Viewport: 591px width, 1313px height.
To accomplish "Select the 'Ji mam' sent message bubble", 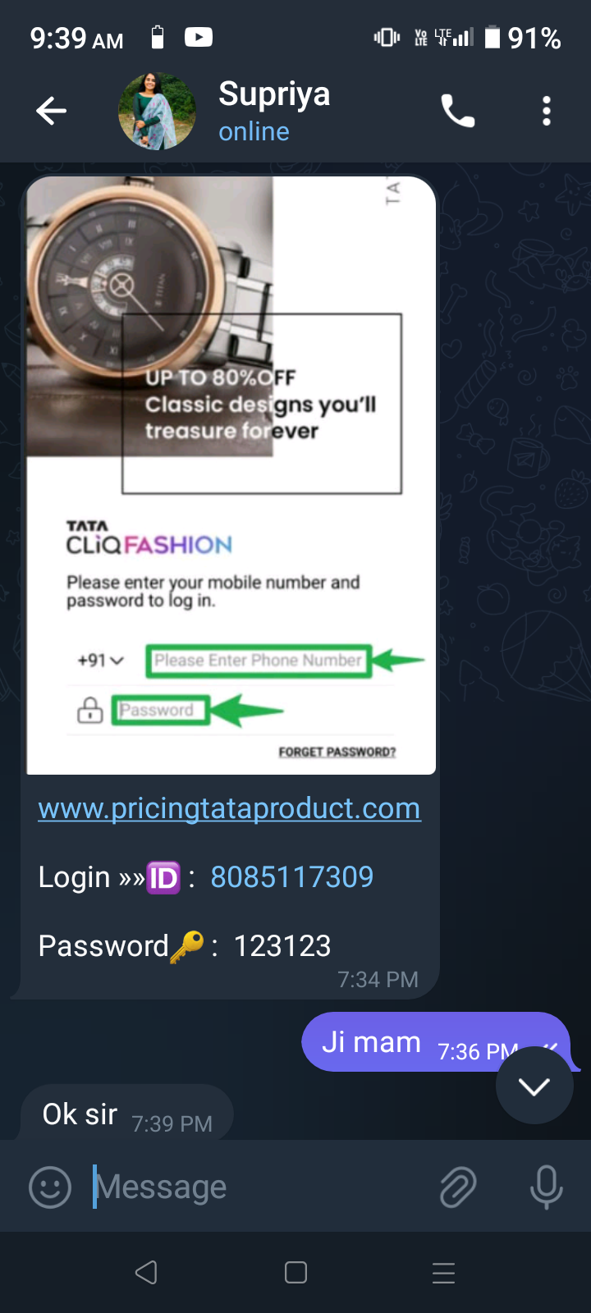I will pos(436,1042).
